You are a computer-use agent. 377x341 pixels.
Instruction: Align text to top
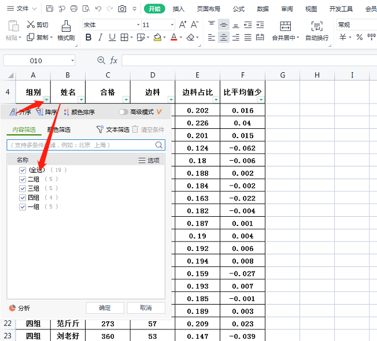tap(212, 24)
